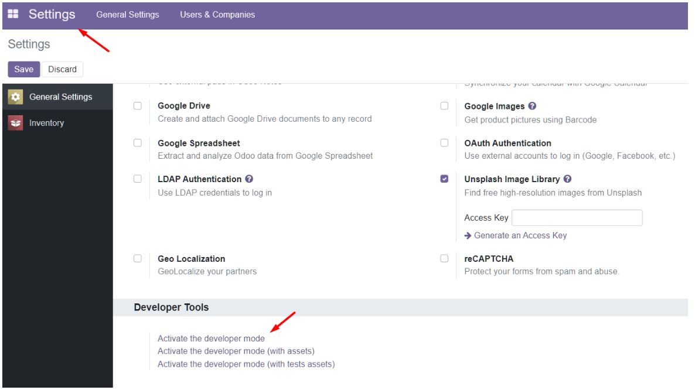This screenshot has width=695, height=390.
Task: Click the Unsplash Access Key input field
Action: 577,218
